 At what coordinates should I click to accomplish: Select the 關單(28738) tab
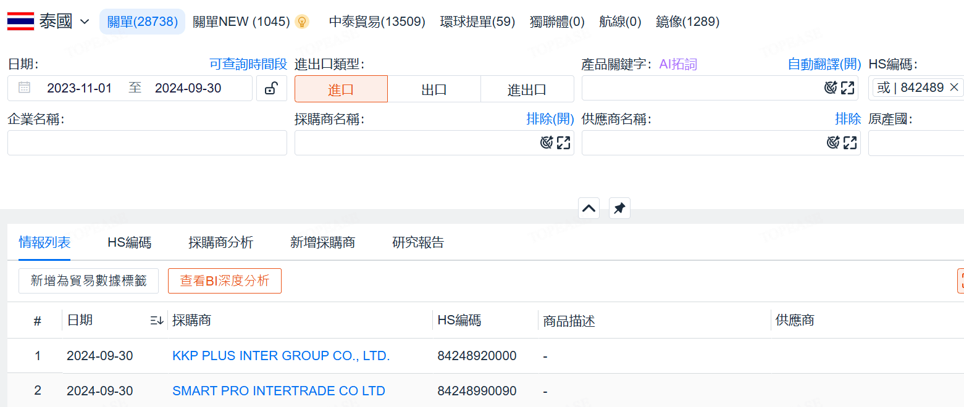142,22
